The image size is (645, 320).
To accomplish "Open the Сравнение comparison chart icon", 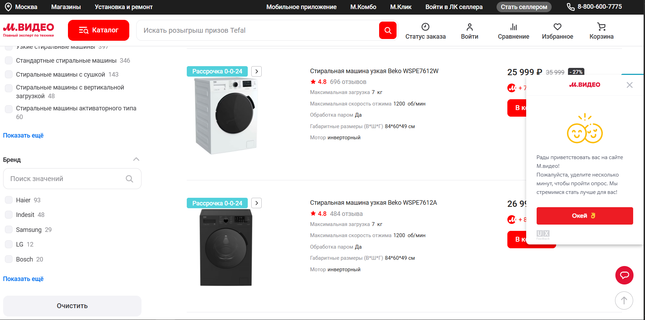I will click(513, 27).
